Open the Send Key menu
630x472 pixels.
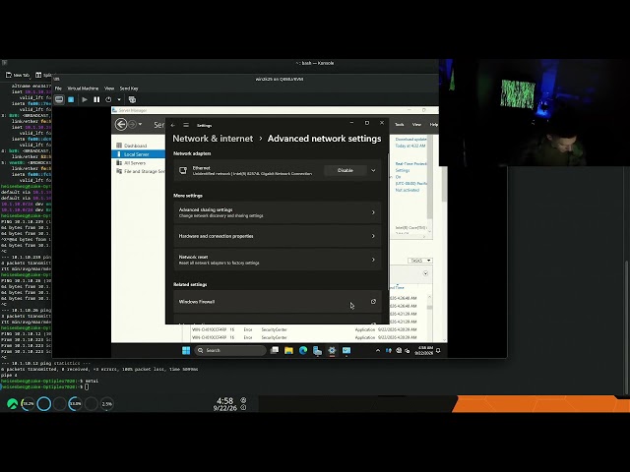tap(129, 88)
